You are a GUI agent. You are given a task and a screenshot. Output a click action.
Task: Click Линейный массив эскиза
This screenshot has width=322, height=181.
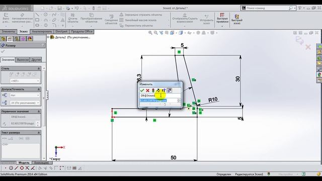138,20
